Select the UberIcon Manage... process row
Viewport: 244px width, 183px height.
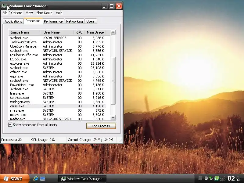click(x=57, y=46)
